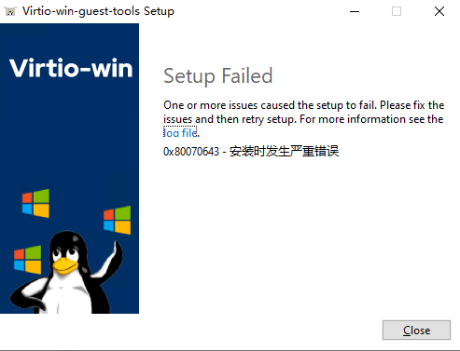Click the Setup Failed heading
Viewport: 460px width, 351px height.
(218, 75)
